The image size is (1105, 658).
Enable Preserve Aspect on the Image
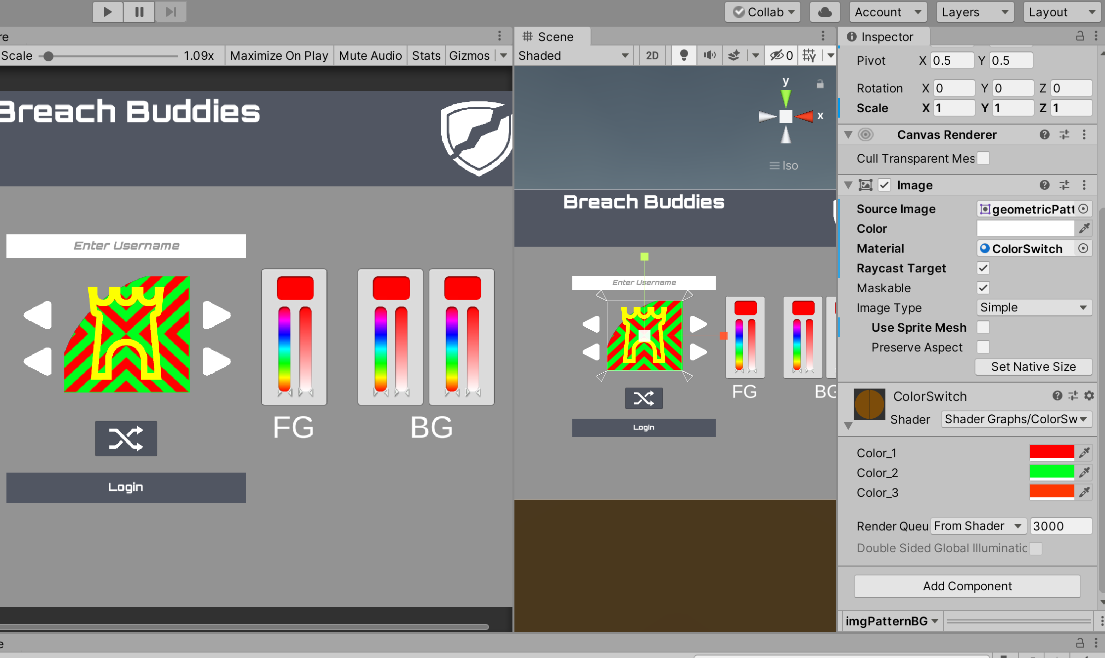(x=983, y=347)
